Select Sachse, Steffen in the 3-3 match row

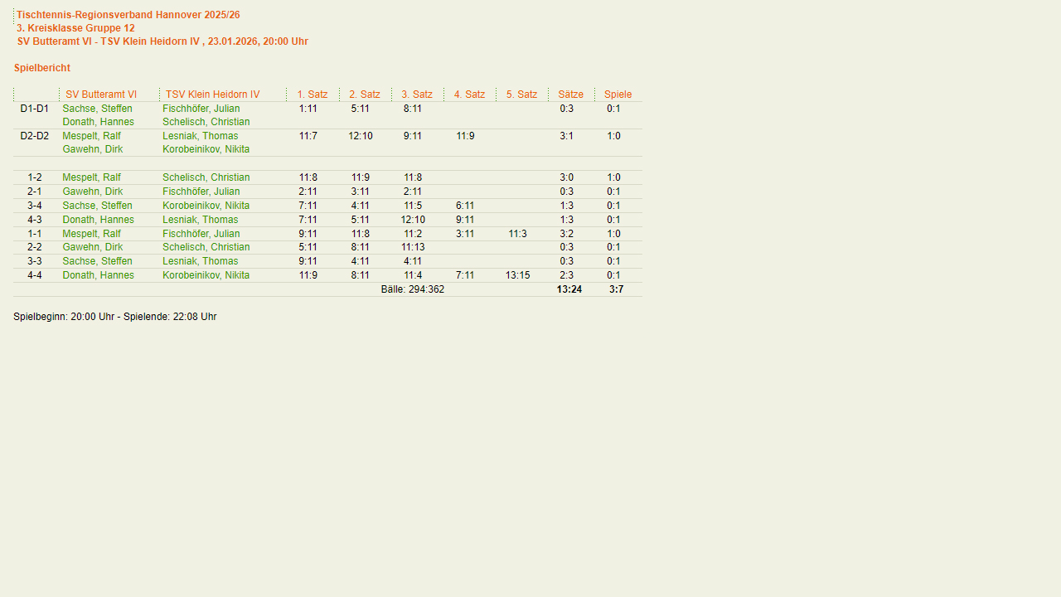point(97,261)
